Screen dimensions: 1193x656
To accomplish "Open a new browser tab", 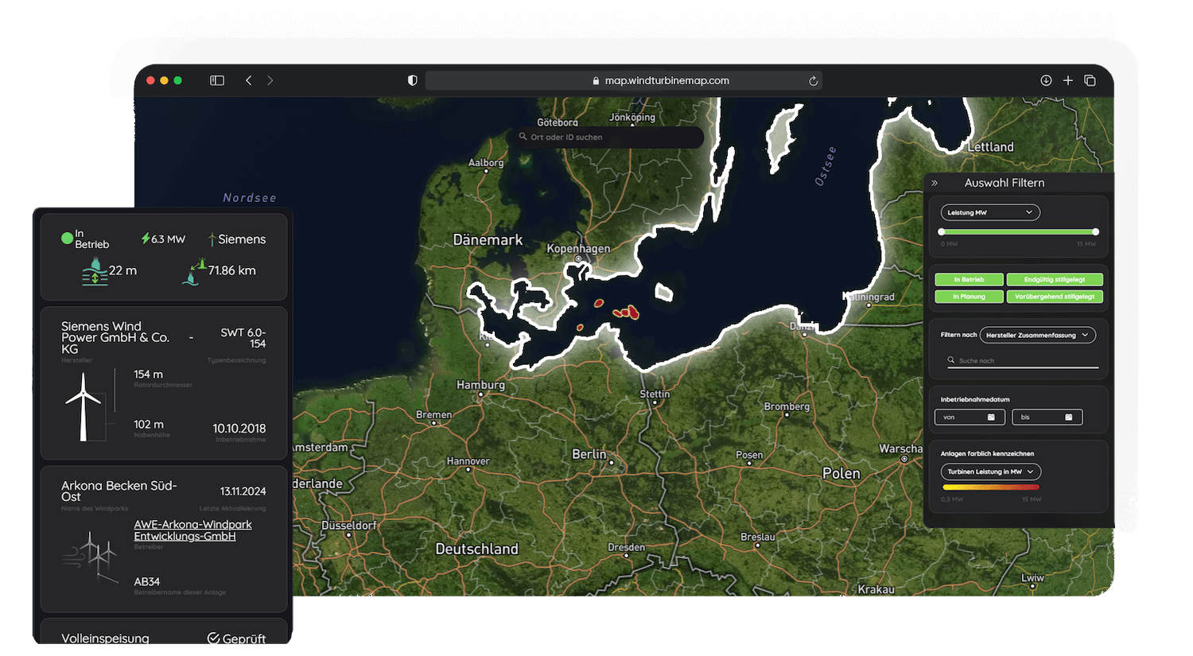I will 1068,80.
